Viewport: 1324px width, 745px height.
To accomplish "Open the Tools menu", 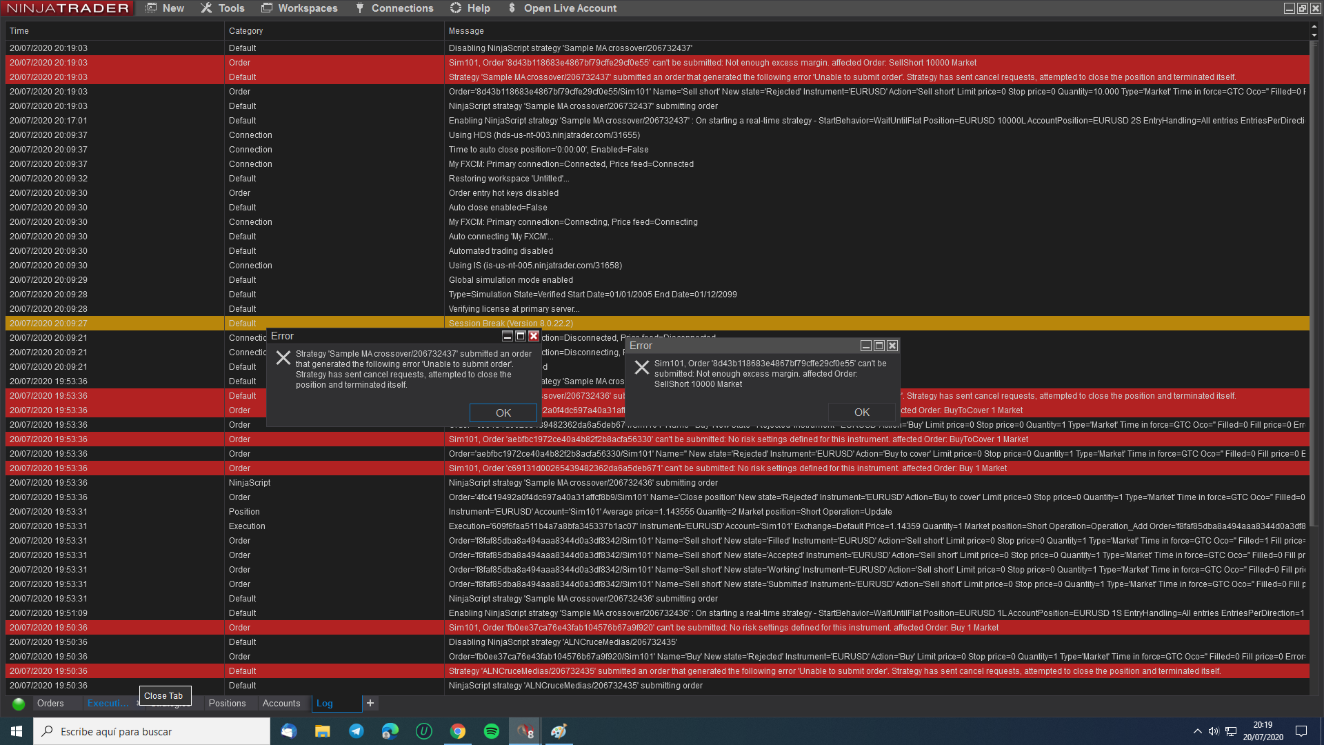I will 223,8.
